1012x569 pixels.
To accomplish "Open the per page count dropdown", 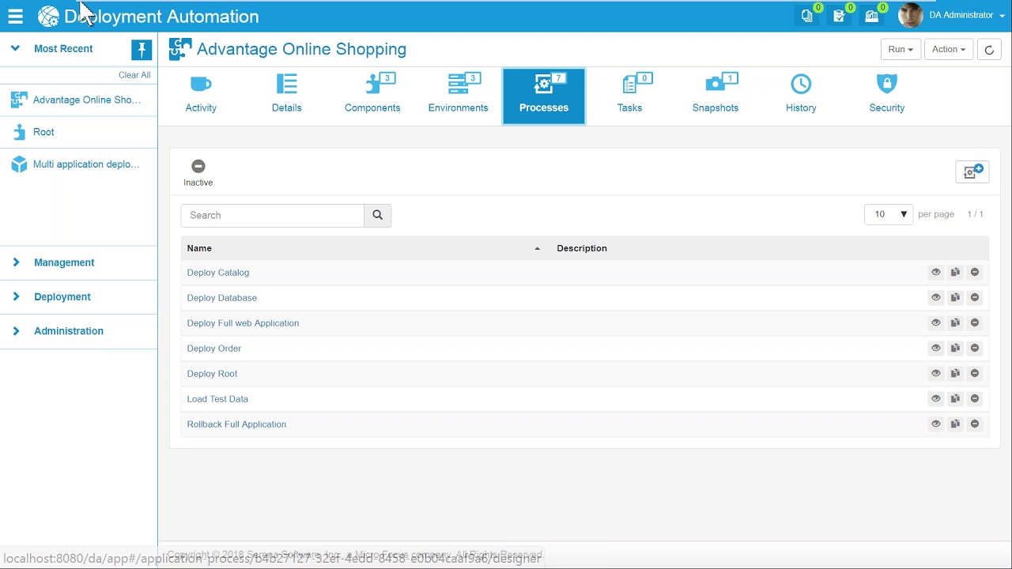I will [889, 214].
